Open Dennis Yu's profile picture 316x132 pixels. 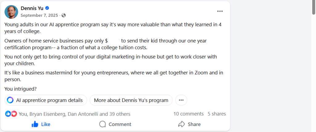point(11,12)
